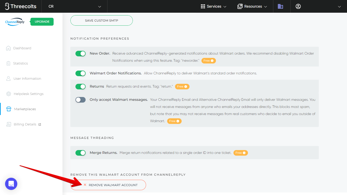Click Remove Walmart Account button
The width and height of the screenshot is (347, 195).
108,185
